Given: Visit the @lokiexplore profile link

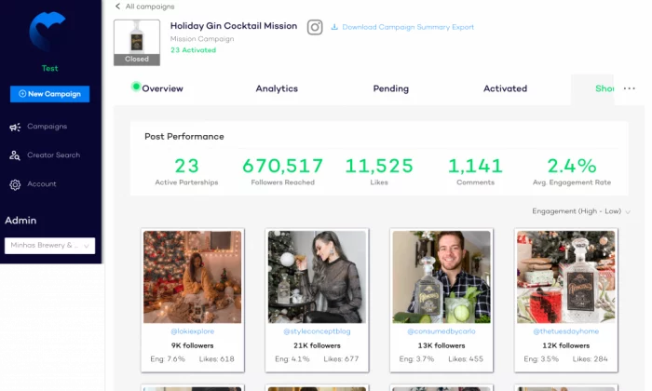Looking at the screenshot, I should (x=193, y=331).
